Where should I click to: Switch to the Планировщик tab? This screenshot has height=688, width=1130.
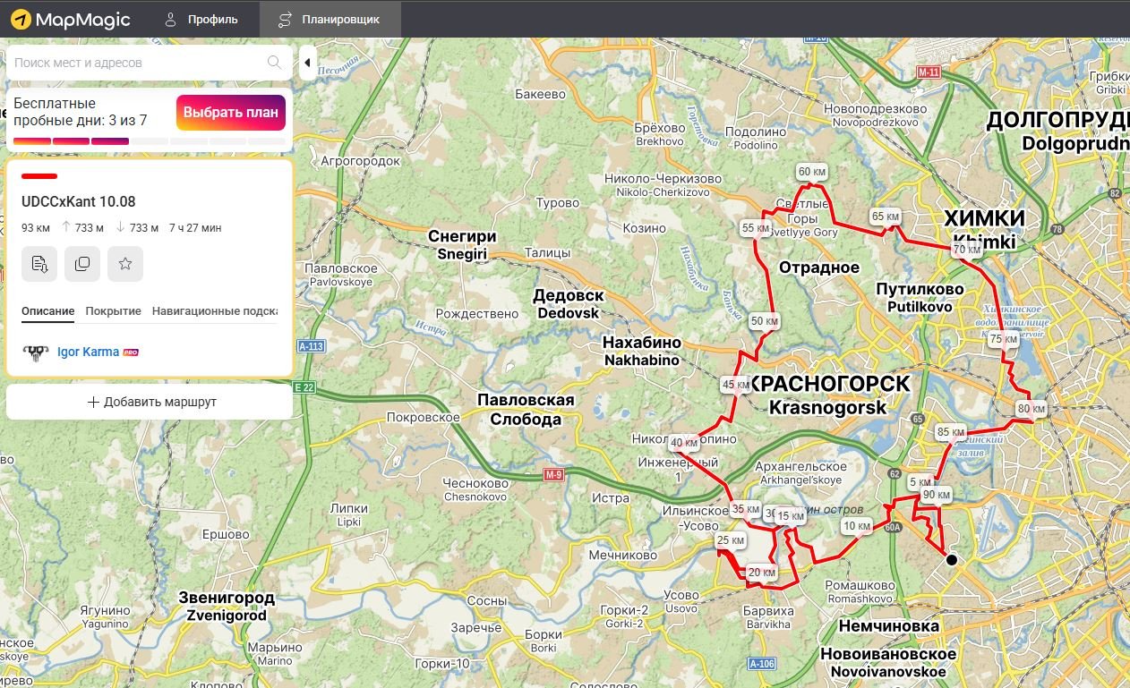point(330,19)
